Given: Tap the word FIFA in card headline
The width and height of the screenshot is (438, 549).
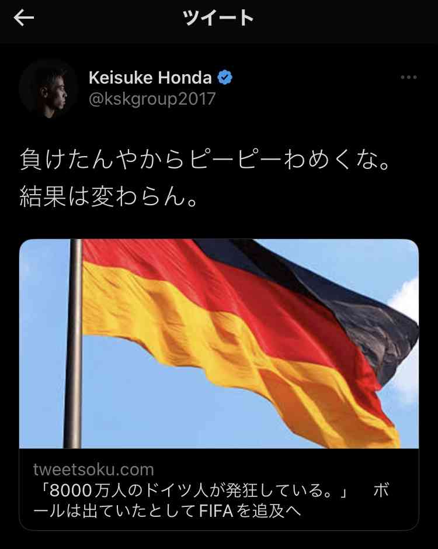Looking at the screenshot, I should click(x=216, y=511).
